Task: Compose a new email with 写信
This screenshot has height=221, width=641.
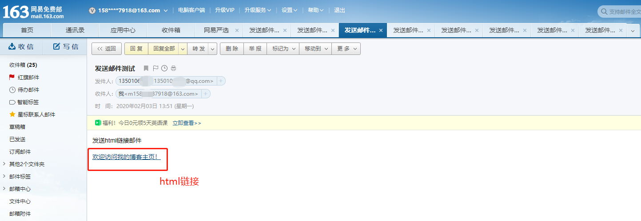Action: (x=66, y=47)
